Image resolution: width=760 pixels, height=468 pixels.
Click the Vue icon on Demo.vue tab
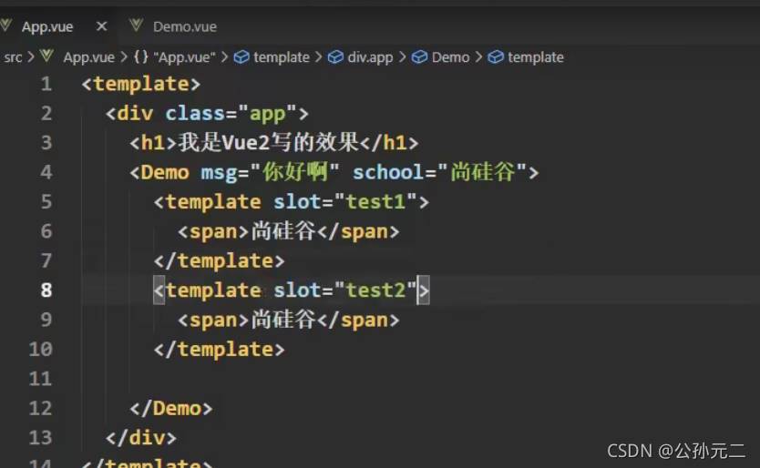136,25
